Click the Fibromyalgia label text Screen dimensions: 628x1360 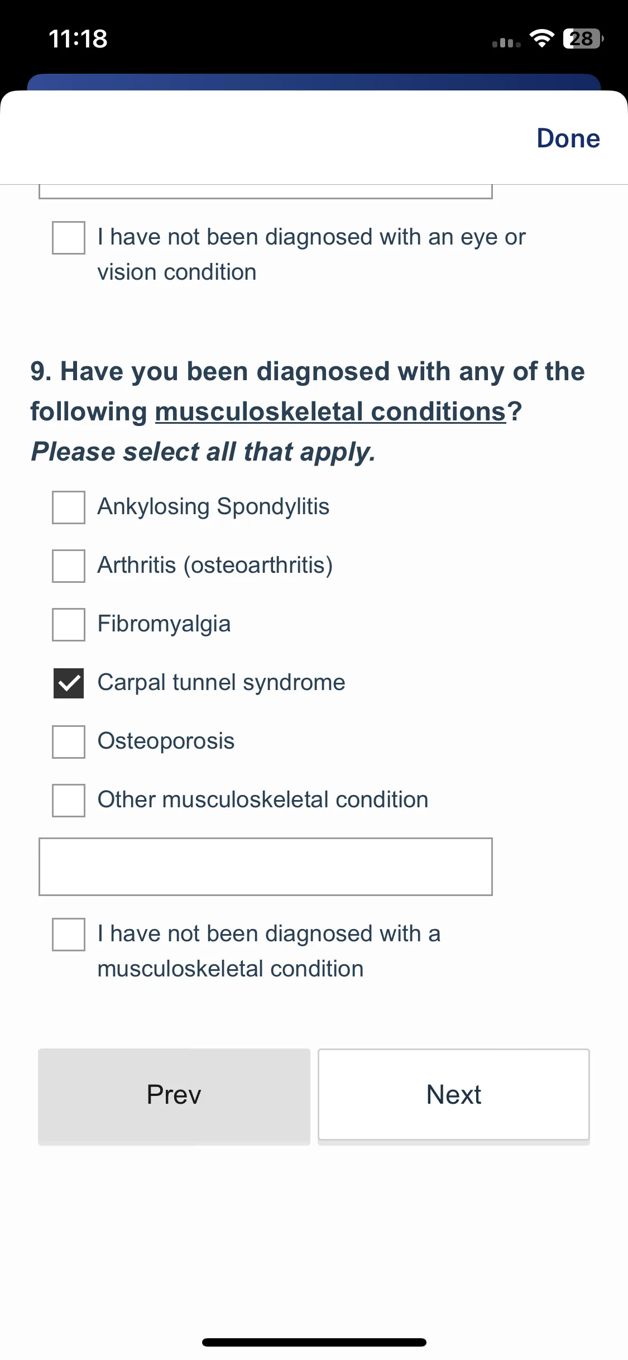164,624
